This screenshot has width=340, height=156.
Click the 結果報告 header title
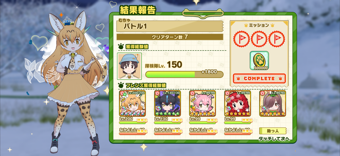pyautogui.click(x=138, y=10)
